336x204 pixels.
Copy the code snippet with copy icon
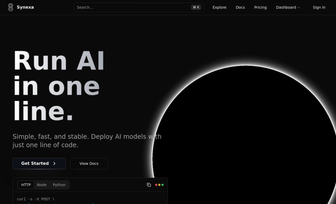149,185
